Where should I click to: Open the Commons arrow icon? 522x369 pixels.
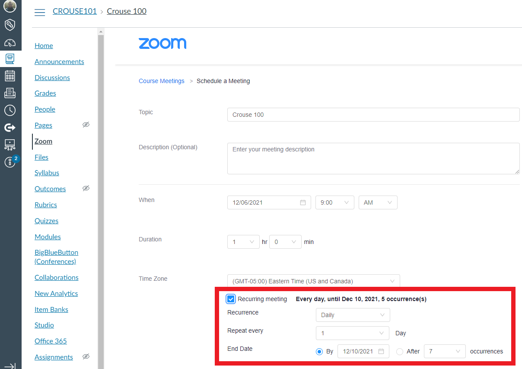10,127
